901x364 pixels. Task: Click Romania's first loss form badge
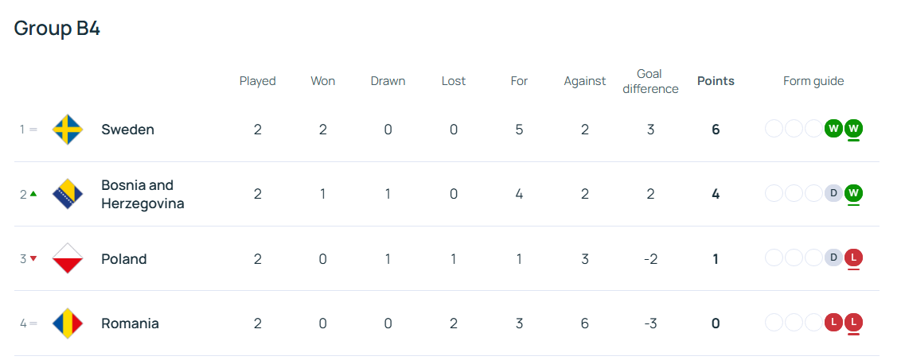click(834, 323)
